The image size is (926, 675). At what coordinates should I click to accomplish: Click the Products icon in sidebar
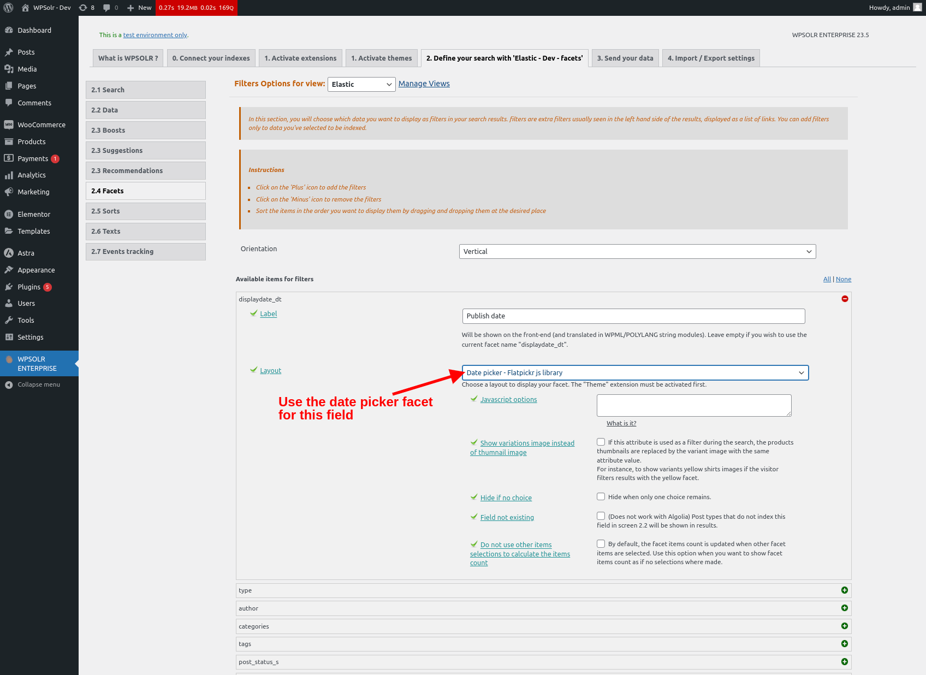(9, 141)
